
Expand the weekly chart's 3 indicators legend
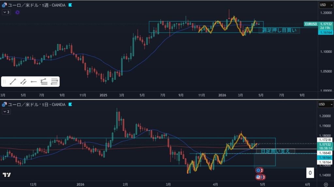[6, 12]
